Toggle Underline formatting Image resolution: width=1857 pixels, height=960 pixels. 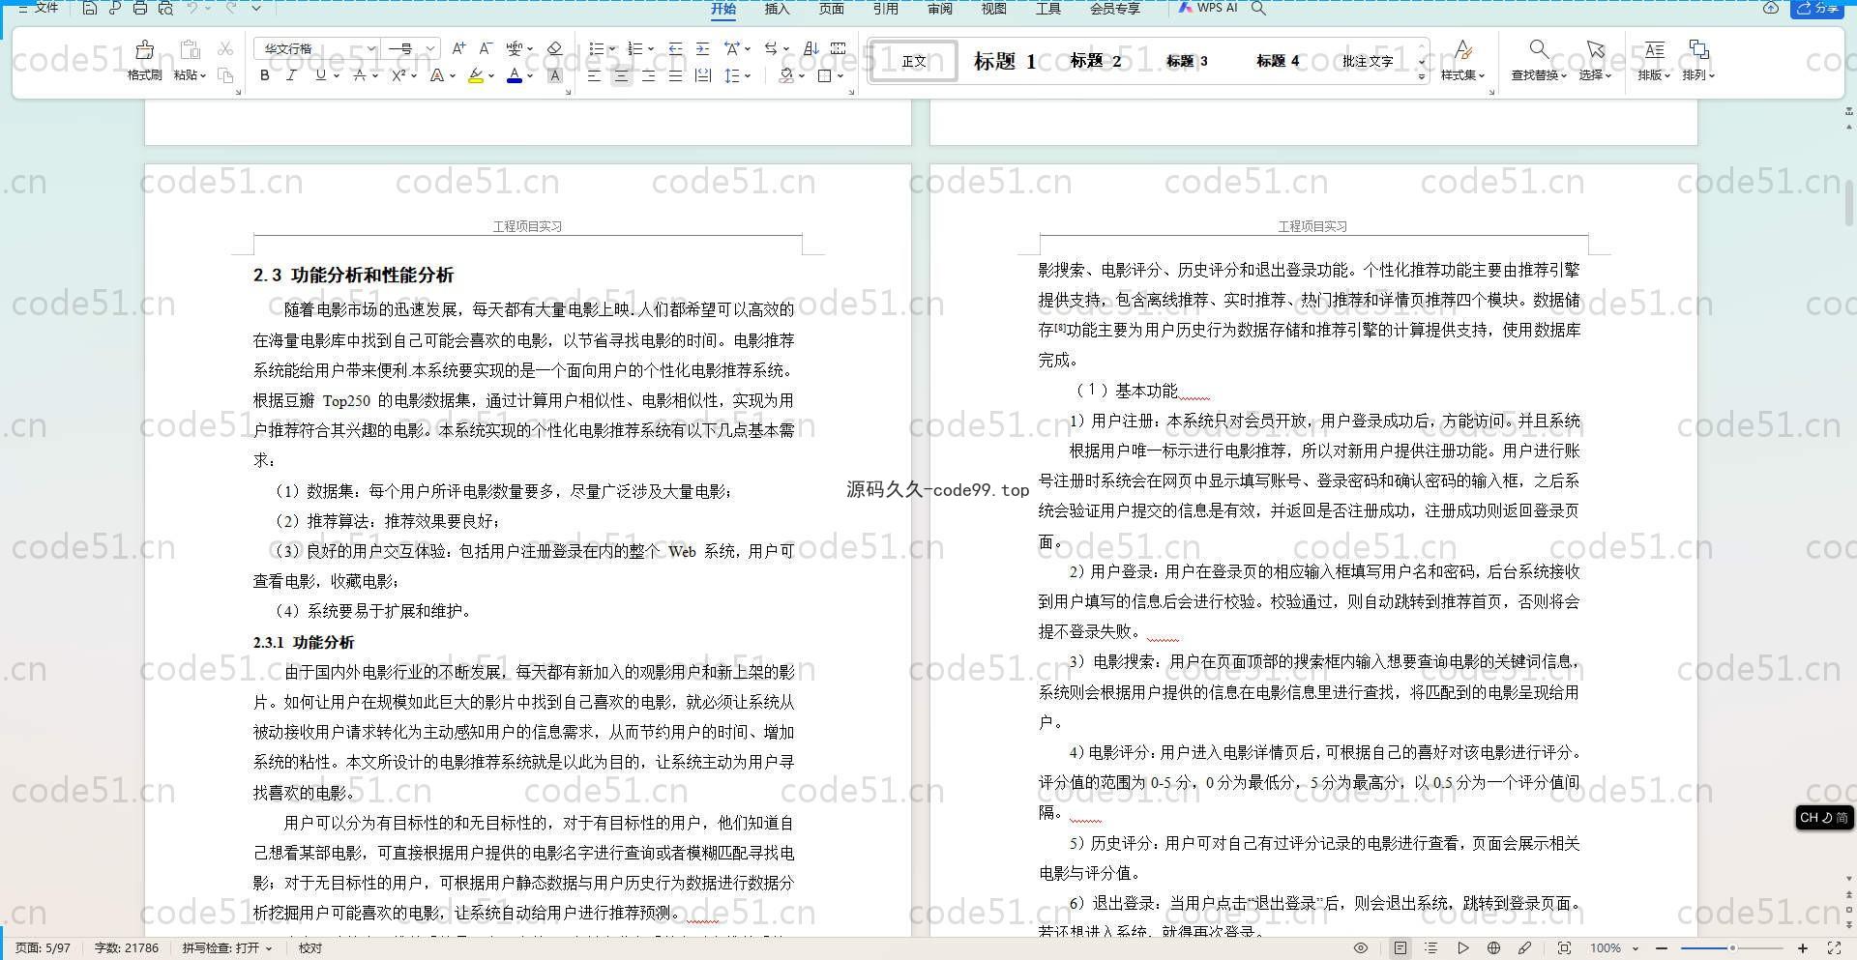(x=320, y=75)
